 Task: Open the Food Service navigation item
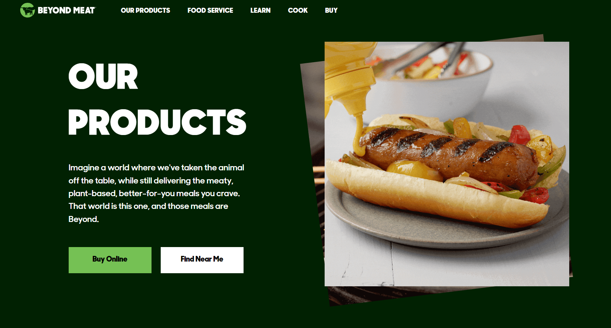210,11
